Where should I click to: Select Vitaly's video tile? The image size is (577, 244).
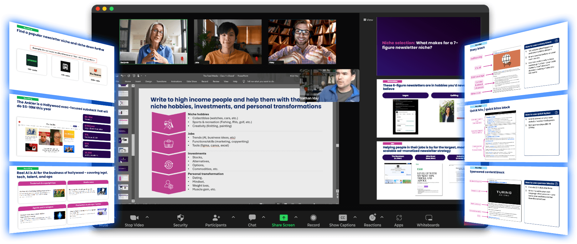[x=302, y=42]
